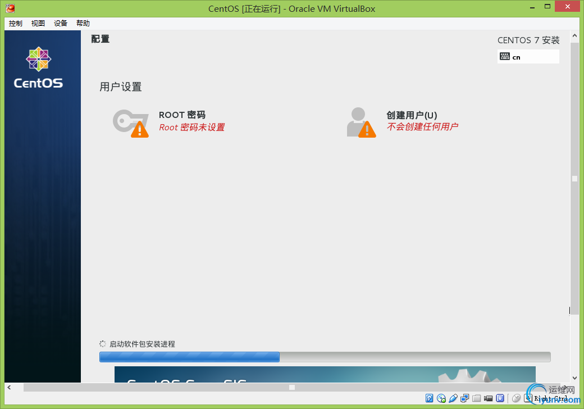
Task: Click the vertical scrollbar down arrow
Action: pos(574,378)
